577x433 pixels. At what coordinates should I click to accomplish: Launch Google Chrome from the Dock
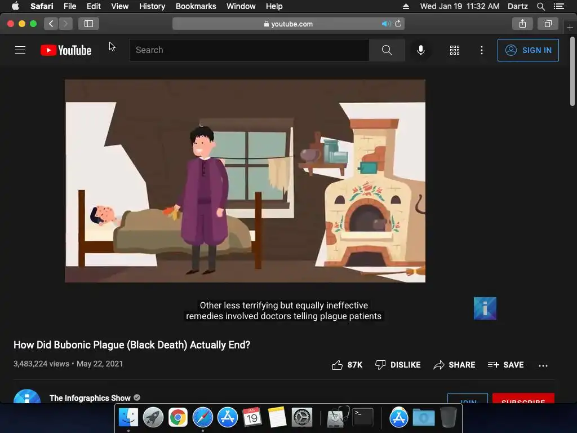point(177,418)
